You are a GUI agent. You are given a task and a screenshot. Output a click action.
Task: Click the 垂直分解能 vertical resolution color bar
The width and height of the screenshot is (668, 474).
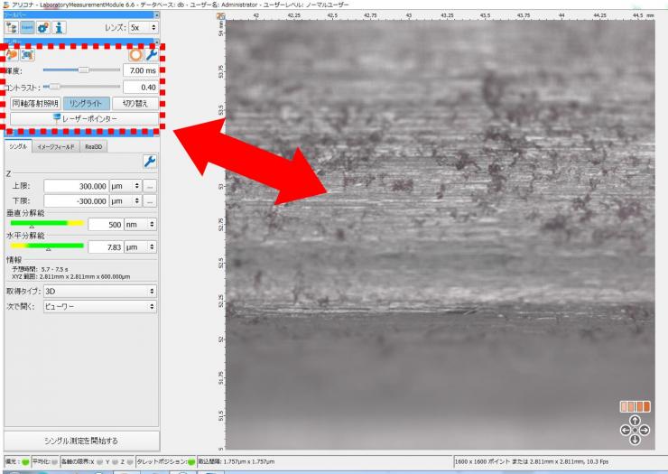point(47,223)
